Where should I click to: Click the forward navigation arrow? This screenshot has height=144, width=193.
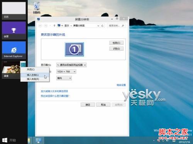pos(46,26)
